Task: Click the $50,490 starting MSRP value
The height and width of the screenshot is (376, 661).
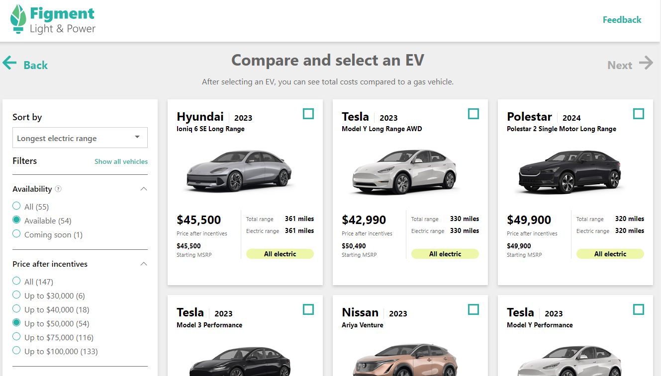Action: pos(354,246)
